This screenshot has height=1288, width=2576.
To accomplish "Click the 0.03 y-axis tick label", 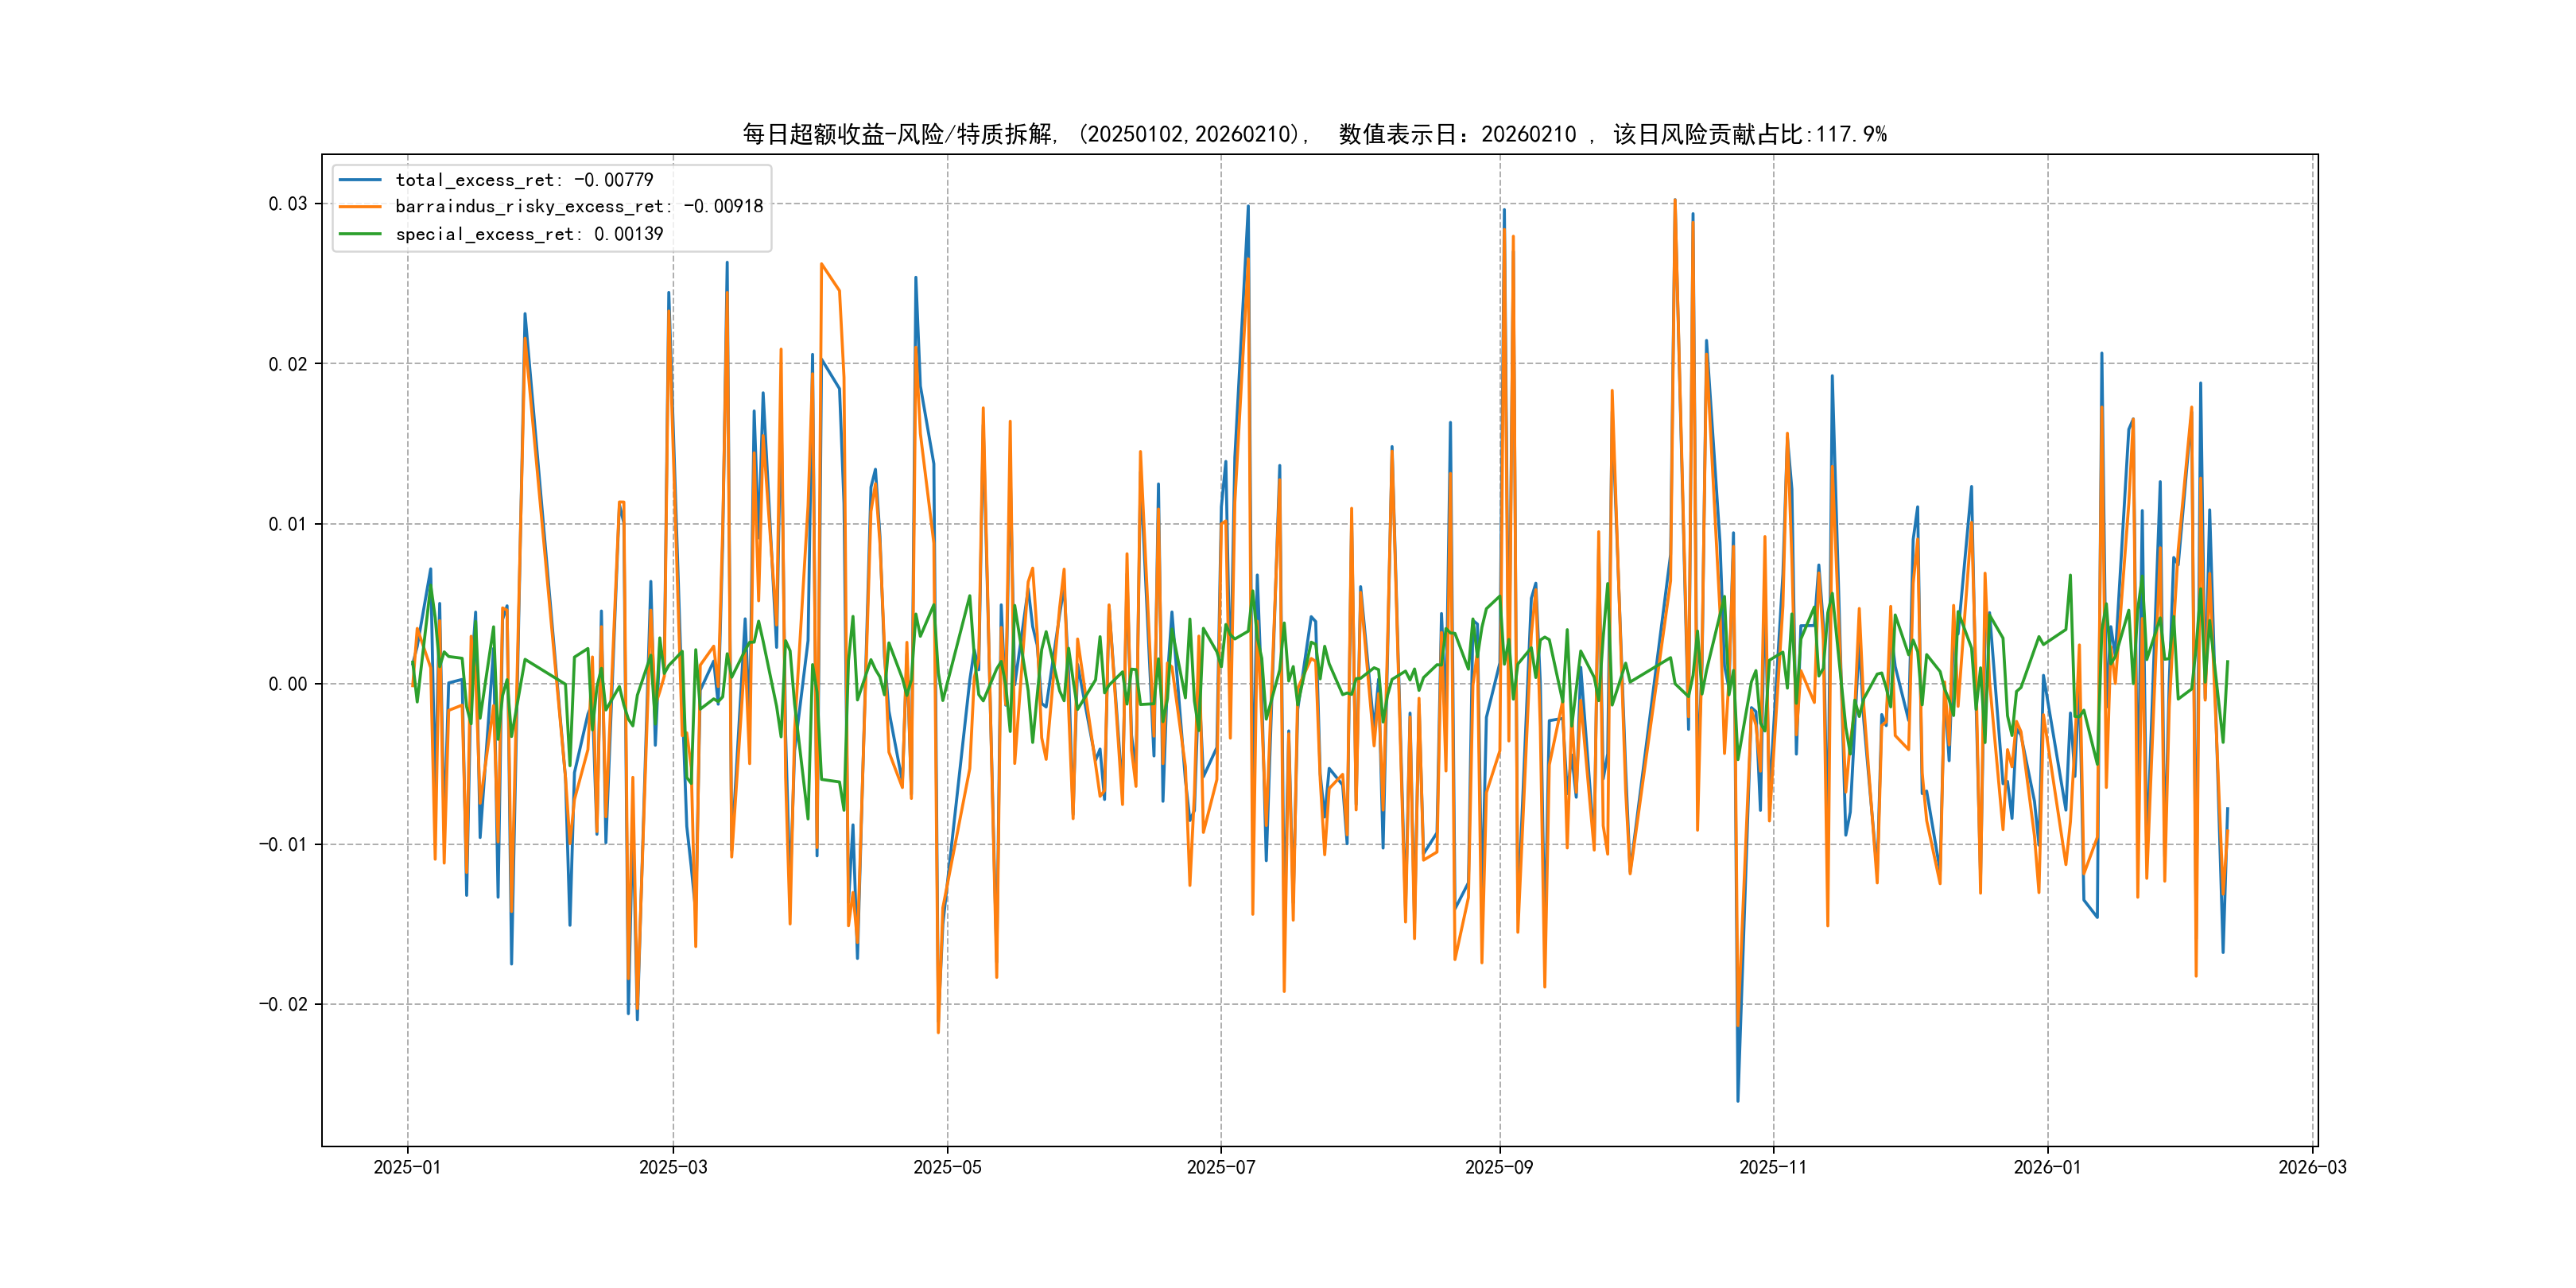I will click(x=288, y=204).
